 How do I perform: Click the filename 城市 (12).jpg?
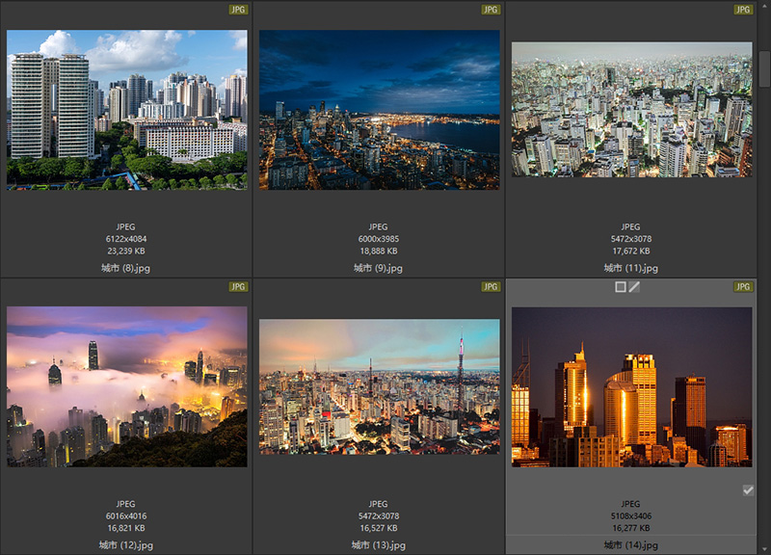pos(126,545)
